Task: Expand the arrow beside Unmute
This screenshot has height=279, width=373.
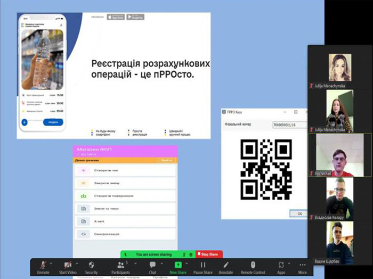Action: (51, 264)
